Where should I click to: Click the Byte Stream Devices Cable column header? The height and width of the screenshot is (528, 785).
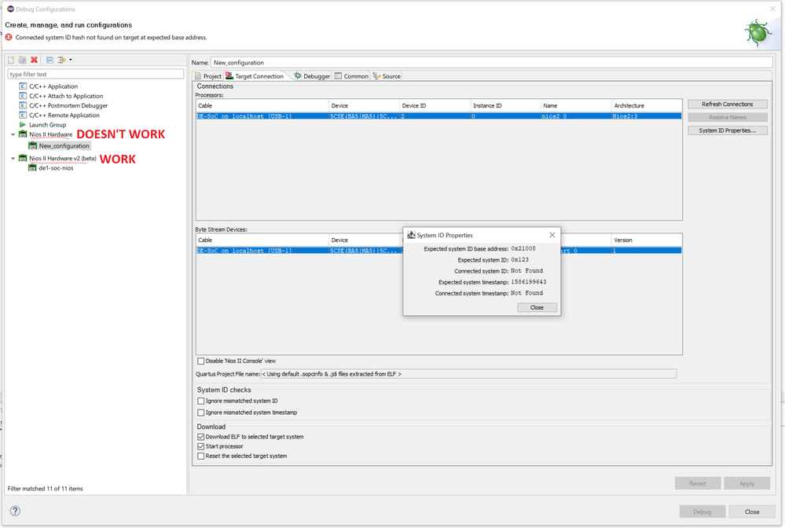(x=262, y=240)
